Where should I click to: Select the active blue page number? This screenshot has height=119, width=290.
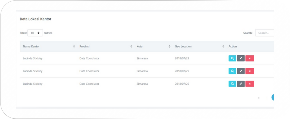click(273, 97)
